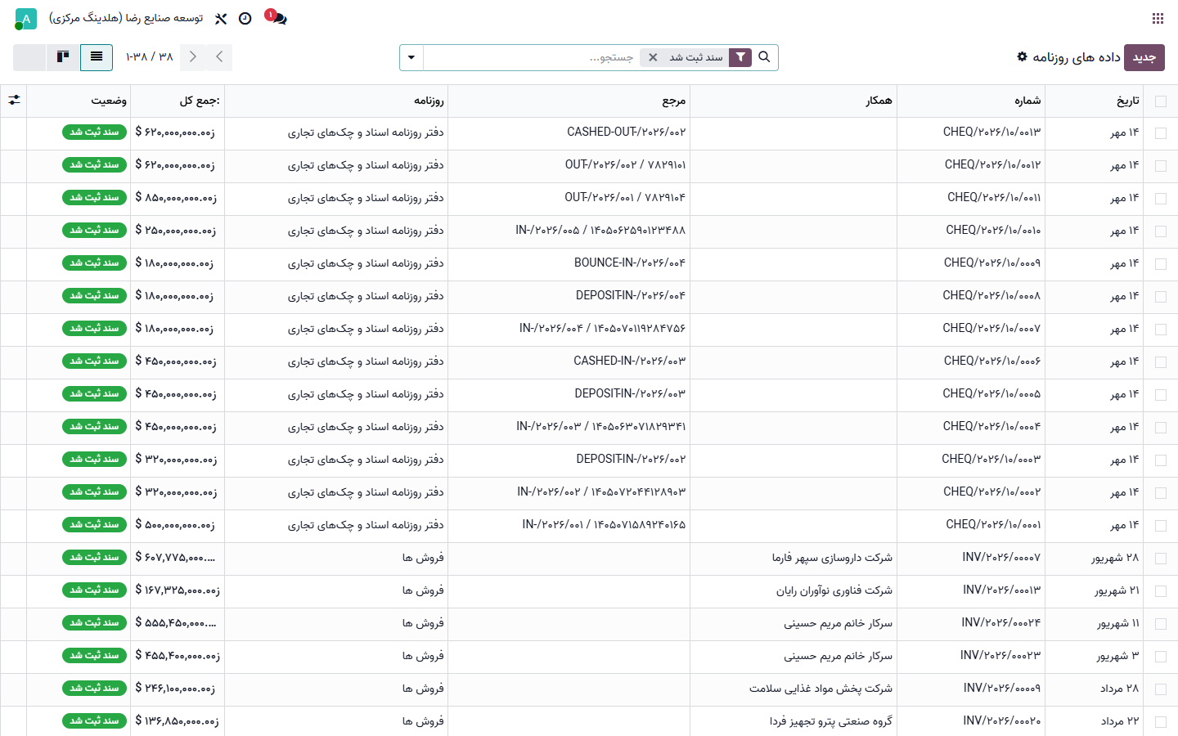The image size is (1178, 736).
Task: Click the right-pointing pager arrow
Action: tap(193, 57)
